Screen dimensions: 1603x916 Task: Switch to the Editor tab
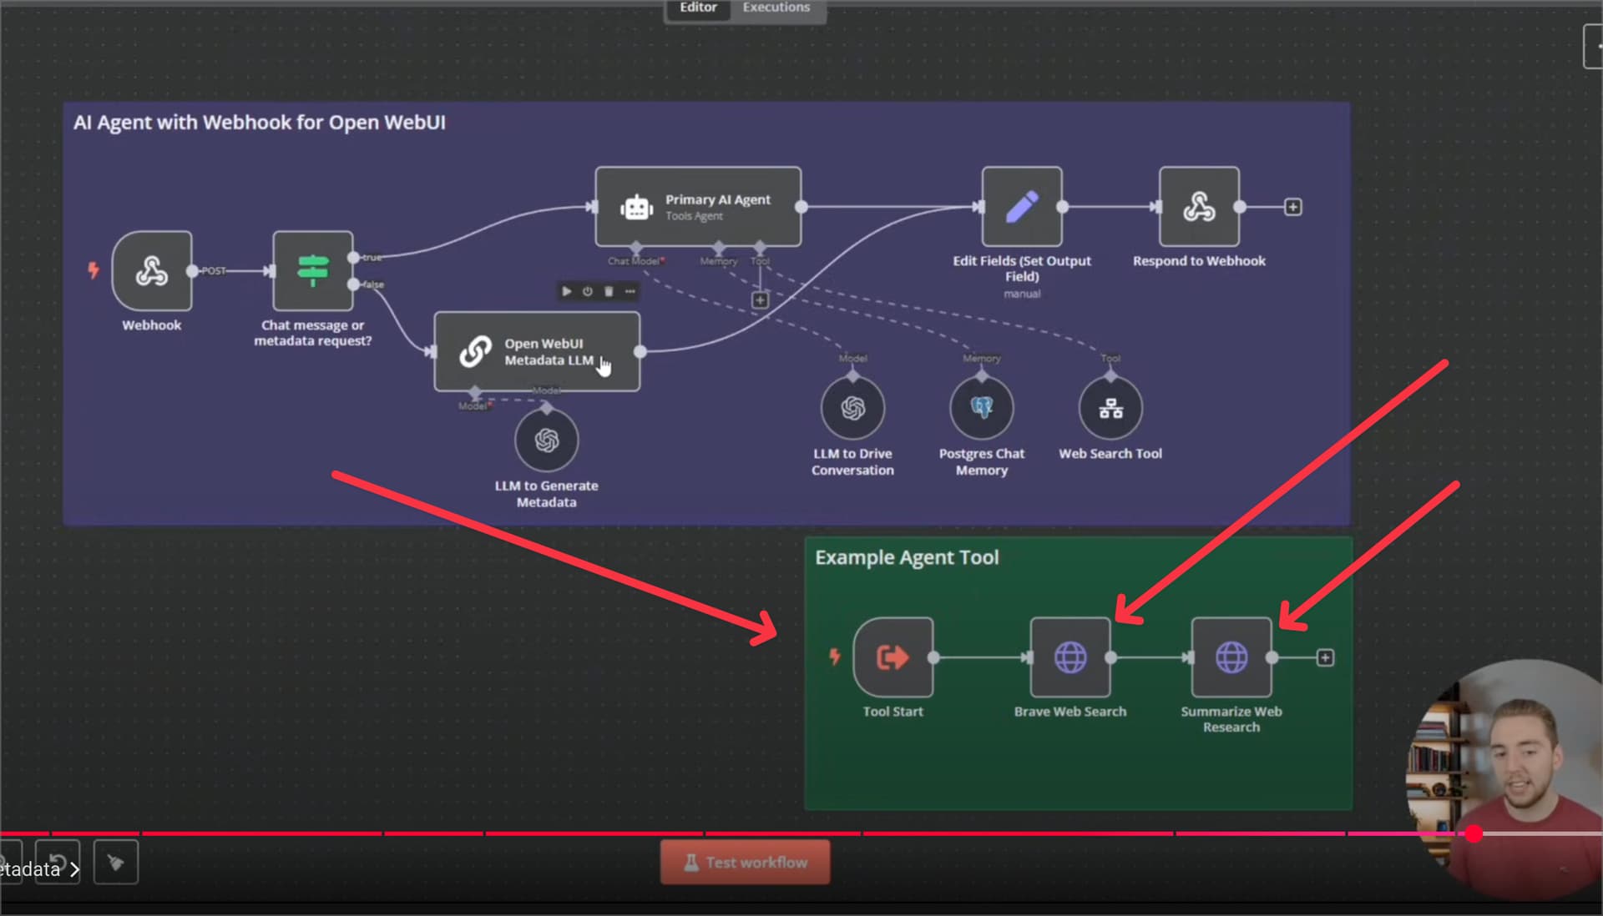698,8
